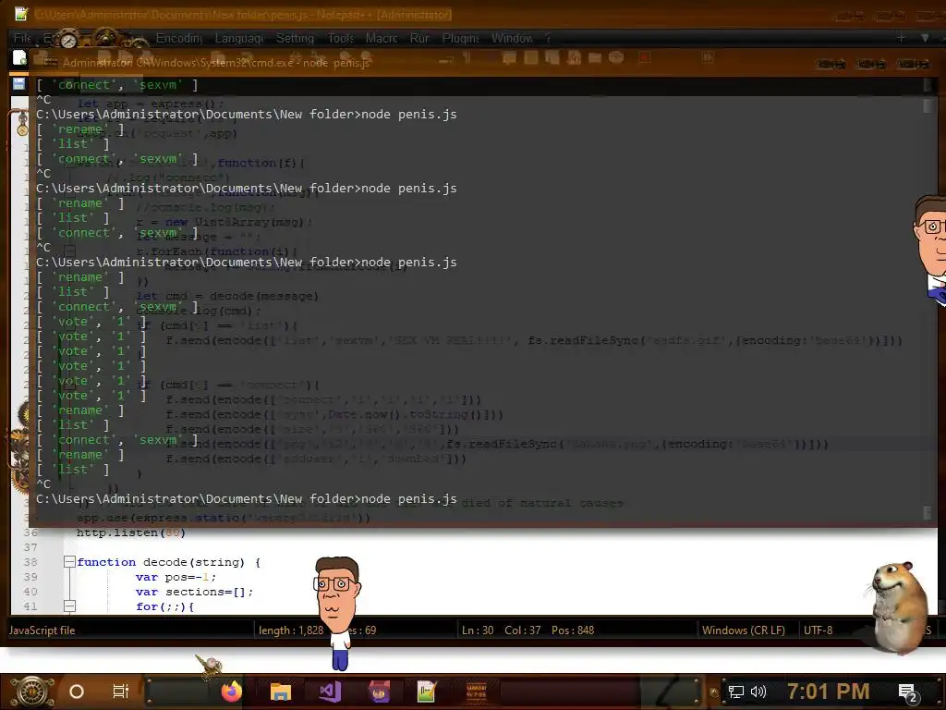Click the cmd window title bar icon
Screen dimensions: 946x710
[51, 62]
